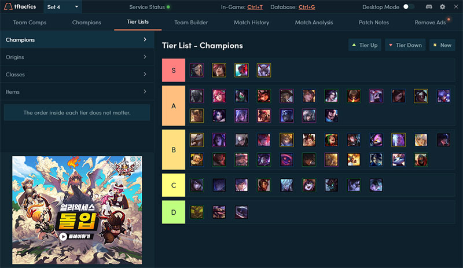Select first champion portrait in C tier
The width and height of the screenshot is (463, 268).
coord(197,185)
